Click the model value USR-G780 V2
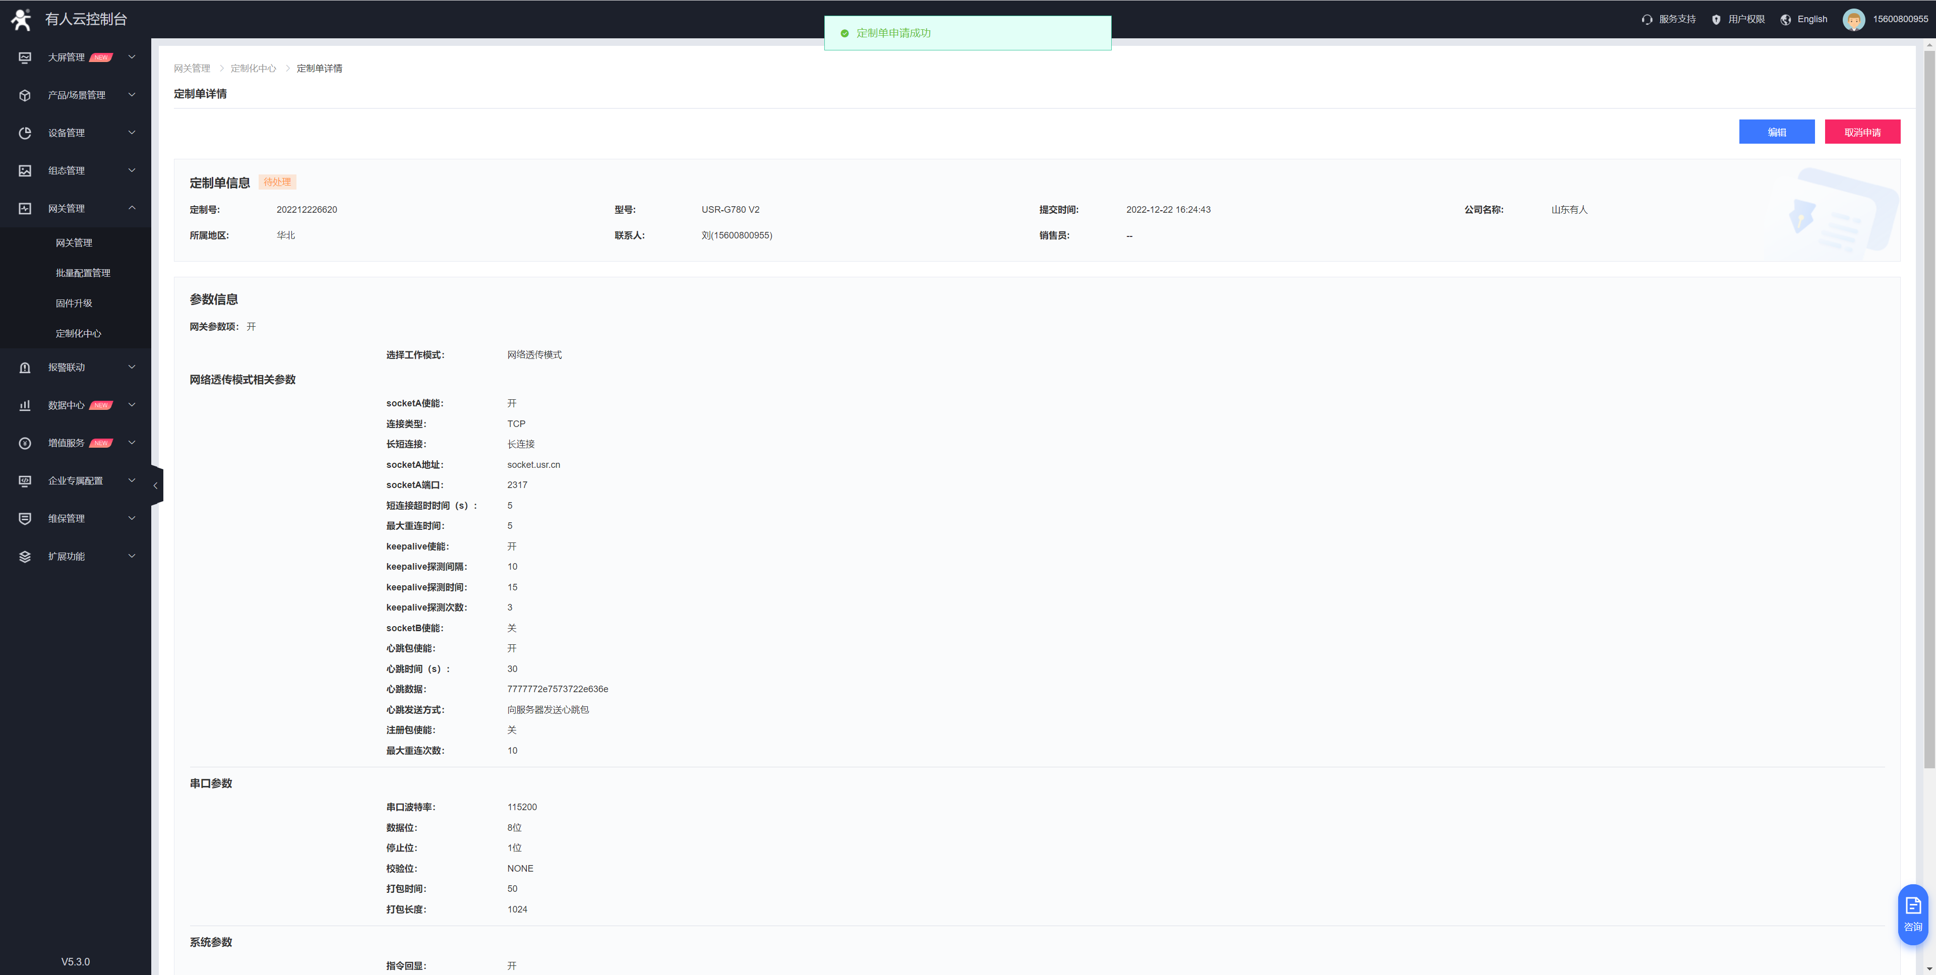The width and height of the screenshot is (1936, 975). click(x=731, y=210)
